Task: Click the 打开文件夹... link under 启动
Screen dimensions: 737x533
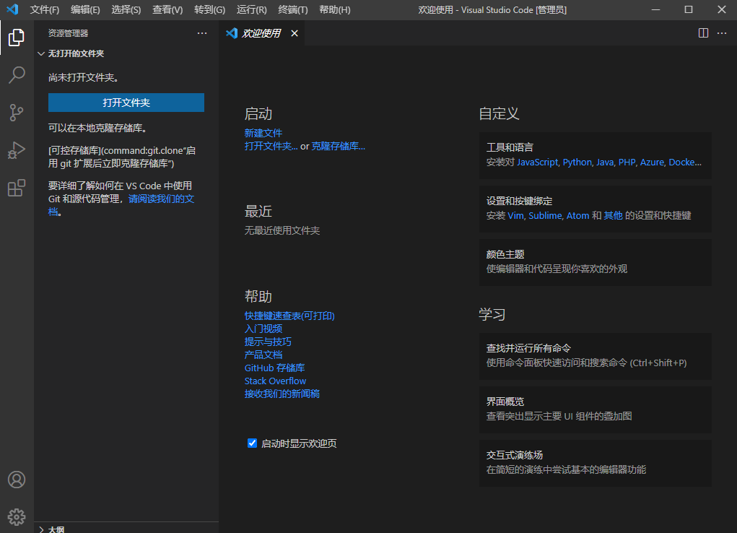Action: pos(271,147)
